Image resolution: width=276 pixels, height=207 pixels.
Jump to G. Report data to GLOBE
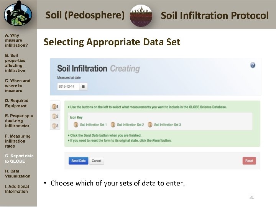[x=19, y=159]
